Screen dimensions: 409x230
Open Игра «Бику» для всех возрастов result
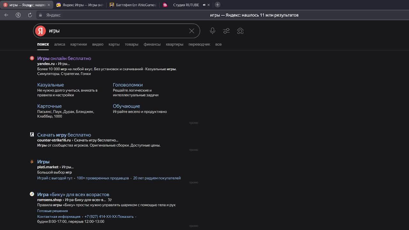[x=73, y=195]
